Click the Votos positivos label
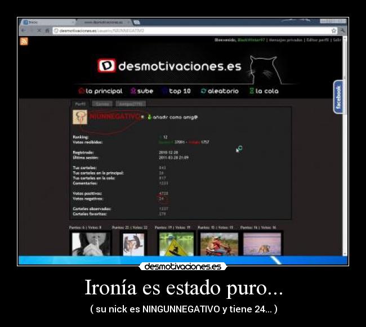Screen dimensions: 366x327 coord(87,194)
